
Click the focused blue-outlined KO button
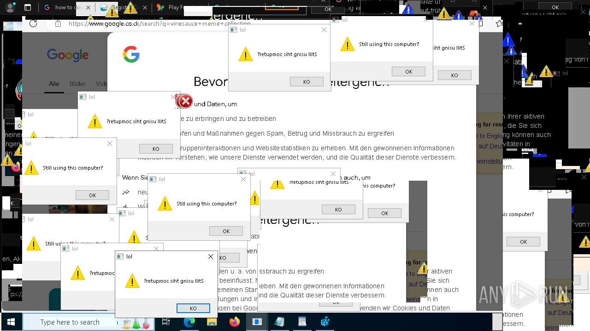[193, 308]
